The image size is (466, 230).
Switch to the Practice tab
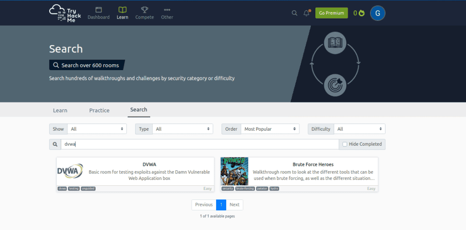pos(99,110)
